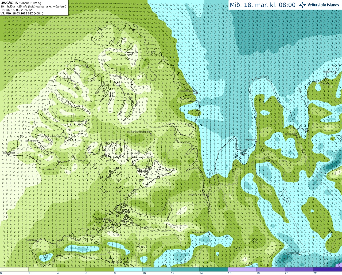The height and width of the screenshot is (275, 342).
Task: Pick the Gjögurflugvöllur station label
Action: coord(188,91)
